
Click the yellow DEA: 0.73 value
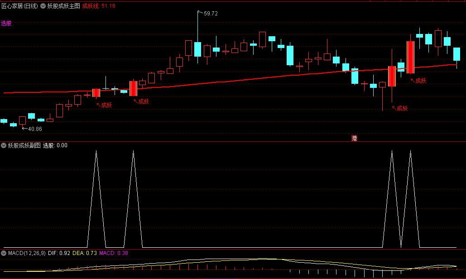coord(85,253)
